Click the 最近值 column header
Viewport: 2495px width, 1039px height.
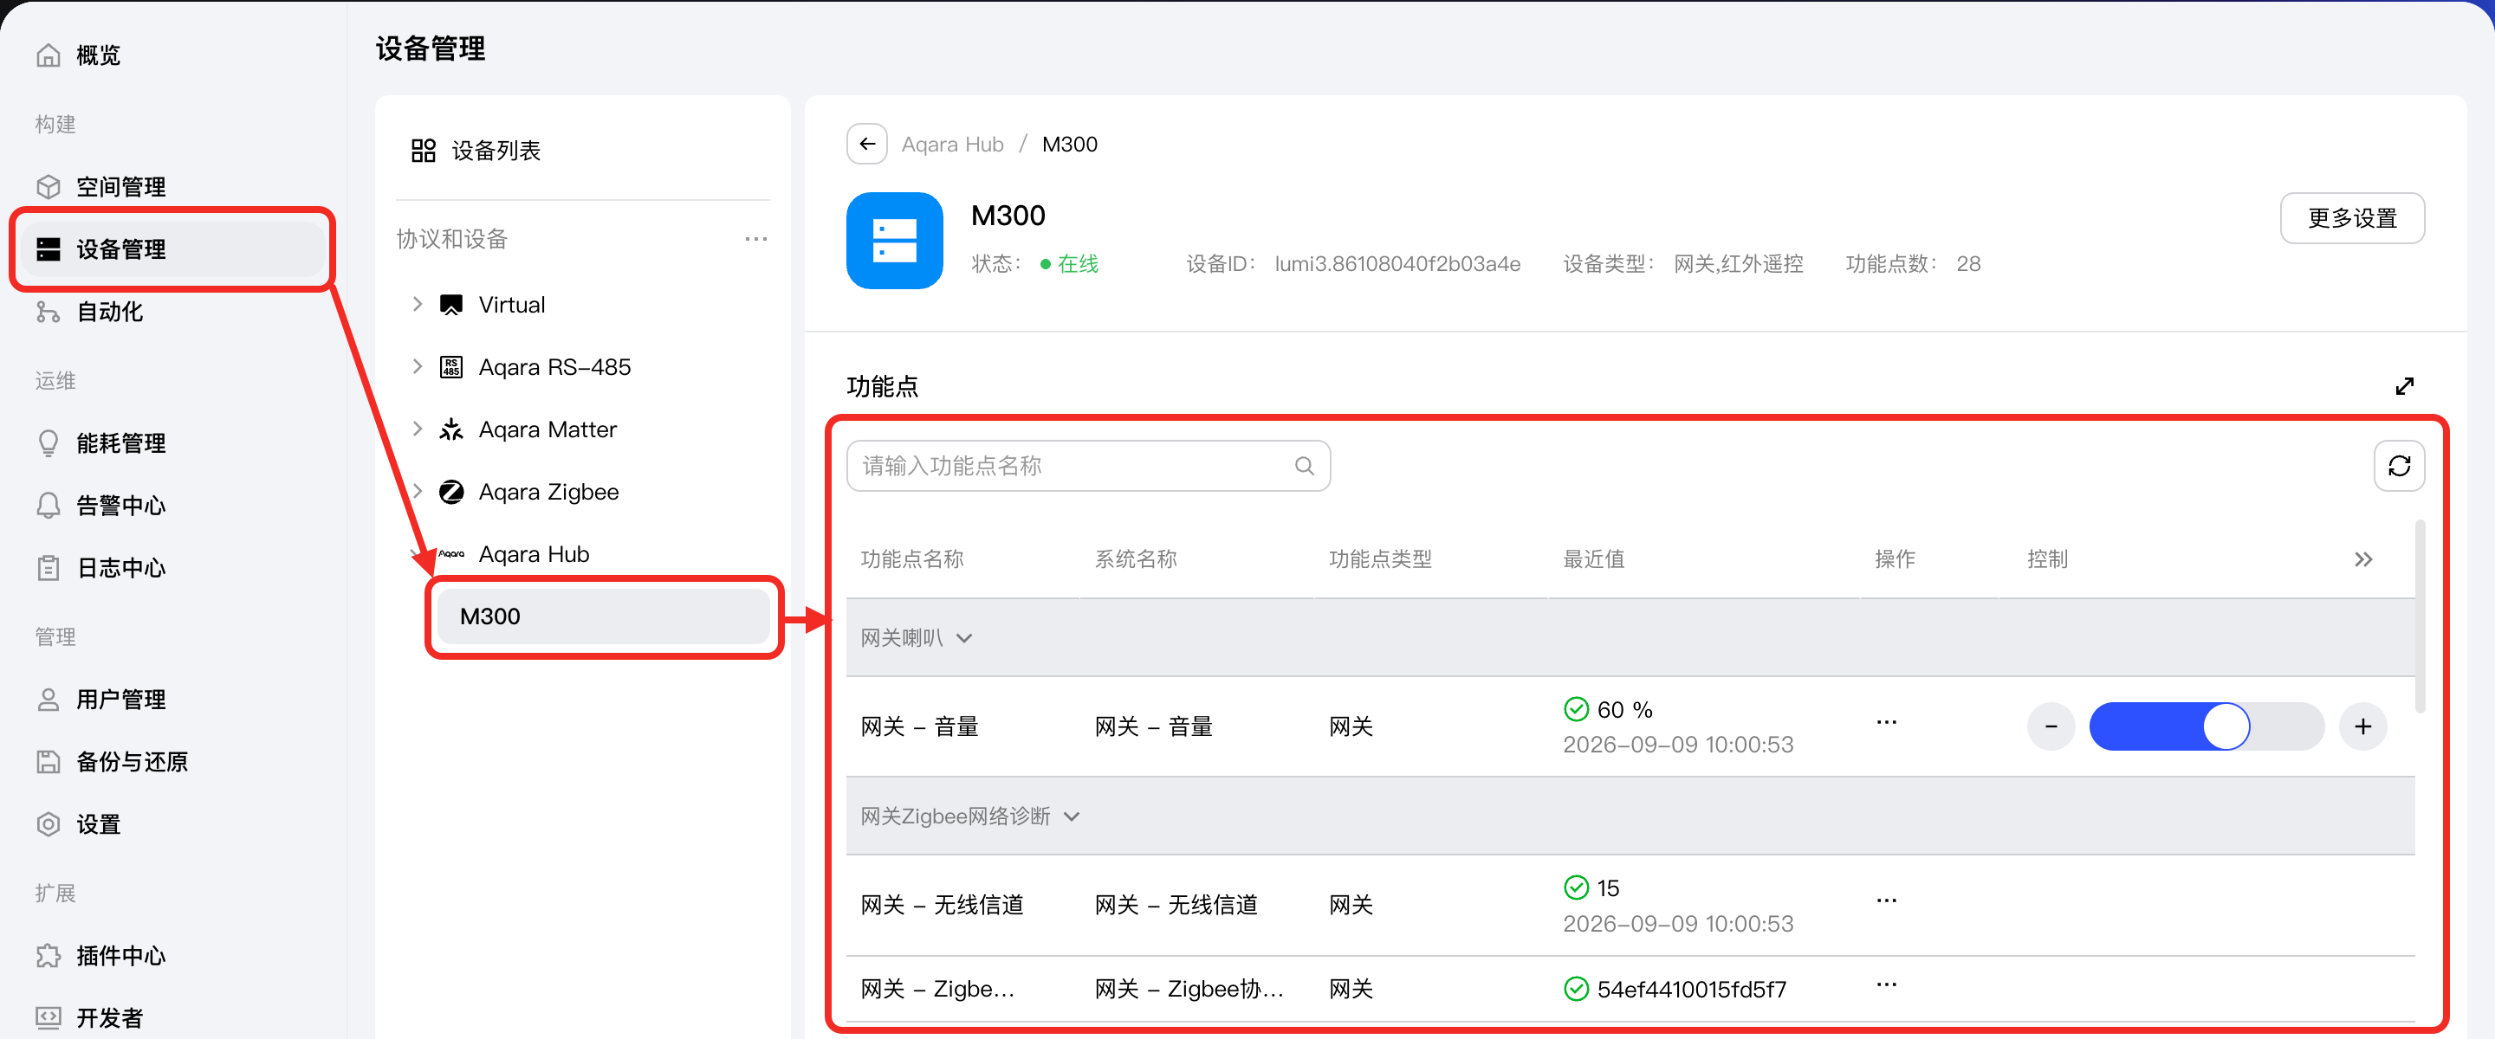[x=1592, y=559]
